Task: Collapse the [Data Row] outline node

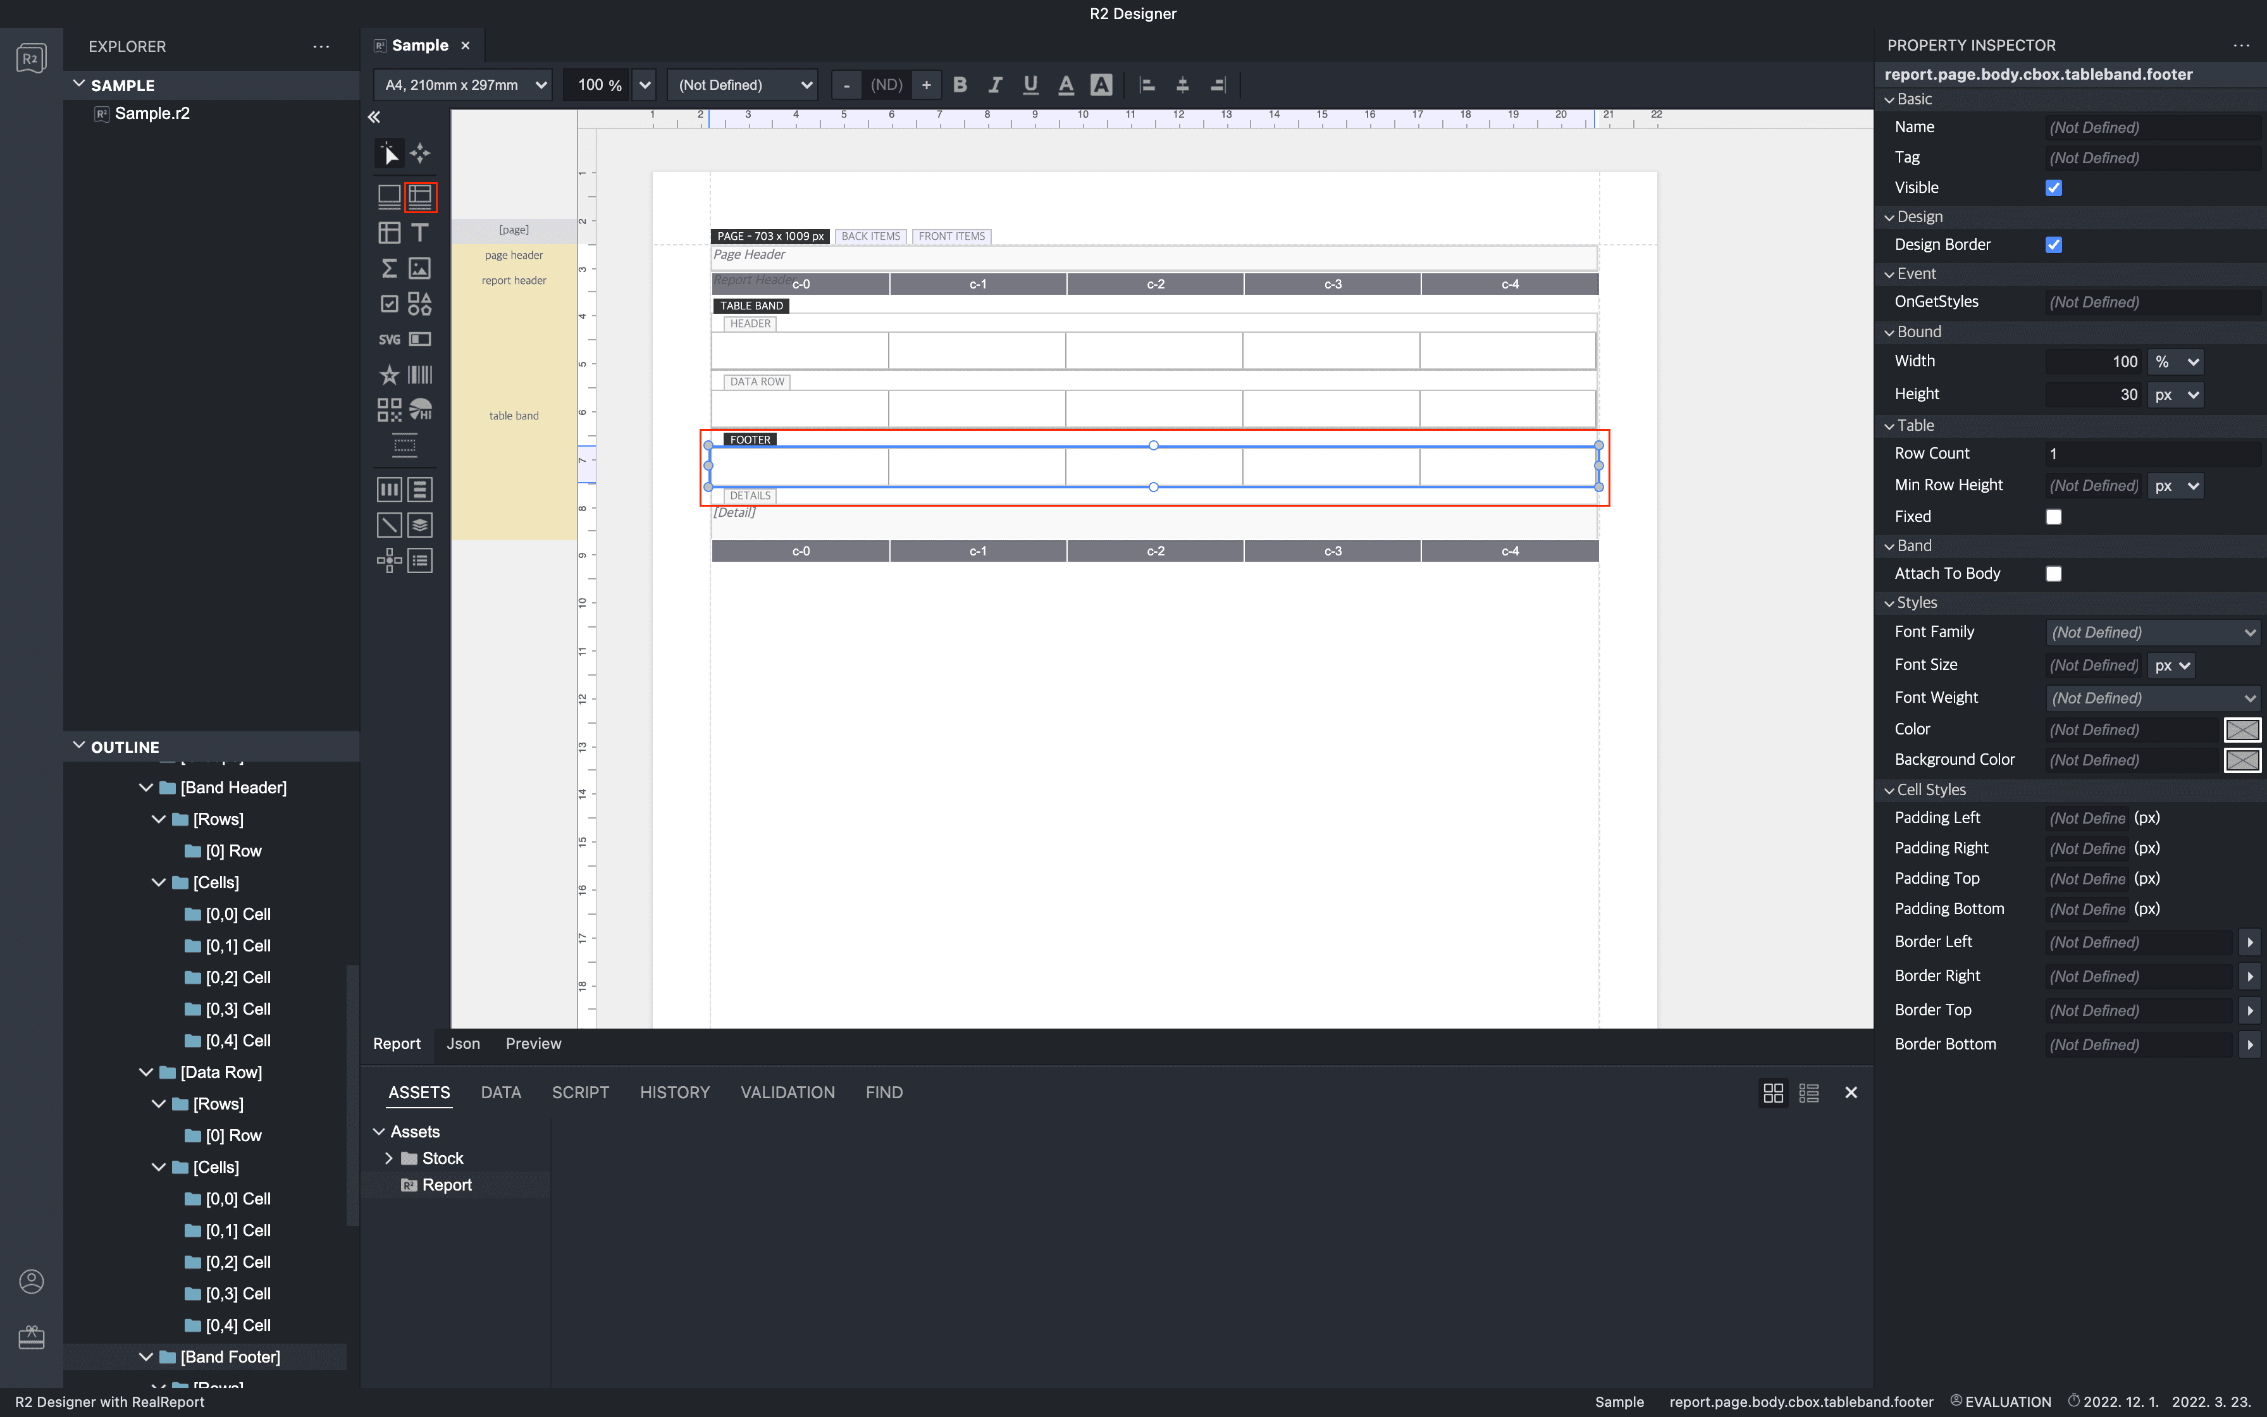Action: (x=146, y=1072)
